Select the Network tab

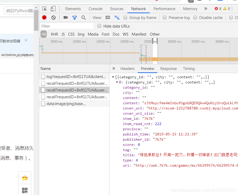point(138,9)
